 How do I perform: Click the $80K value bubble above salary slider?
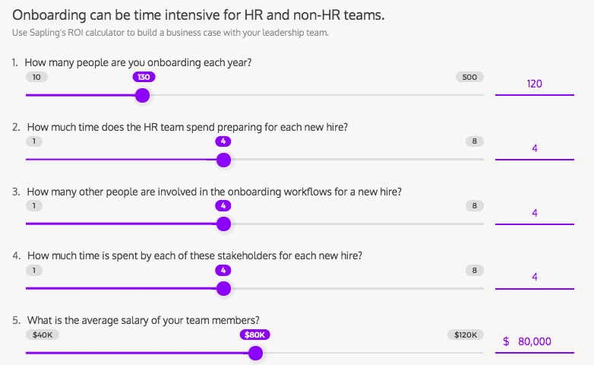click(x=255, y=335)
